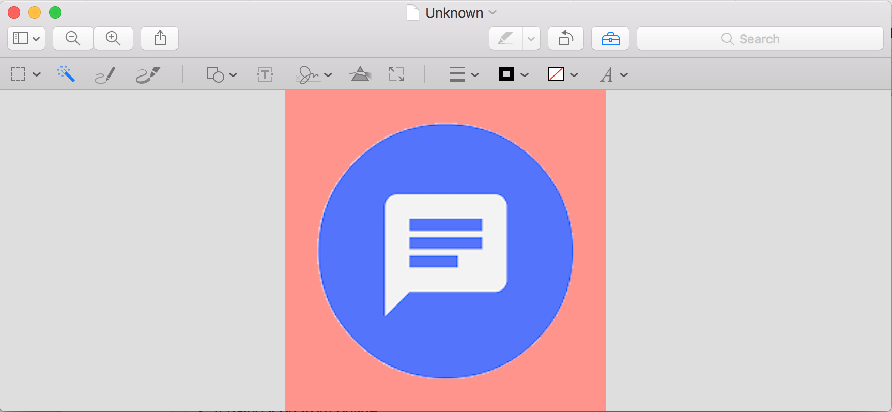892x412 pixels.
Task: Pick the black Border Color swatch
Action: (x=506, y=74)
